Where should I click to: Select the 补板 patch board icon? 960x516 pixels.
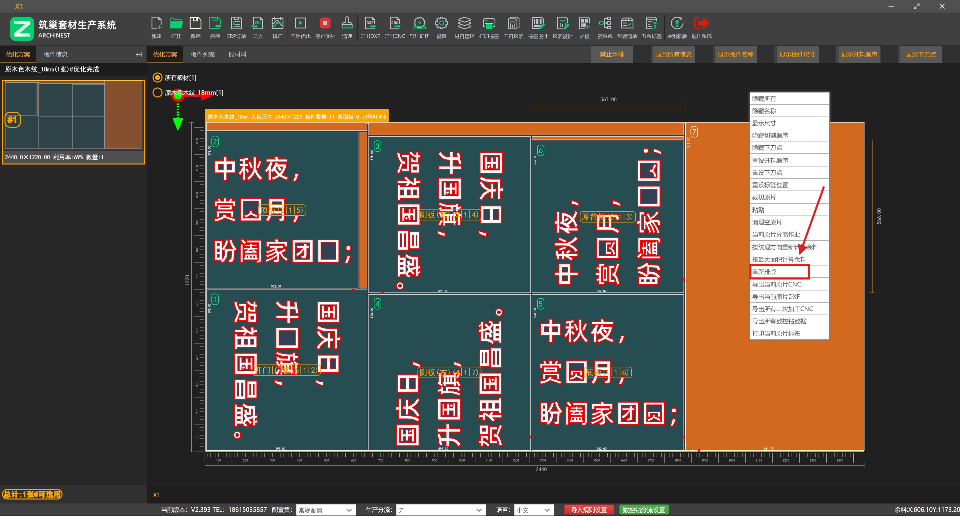click(x=584, y=27)
